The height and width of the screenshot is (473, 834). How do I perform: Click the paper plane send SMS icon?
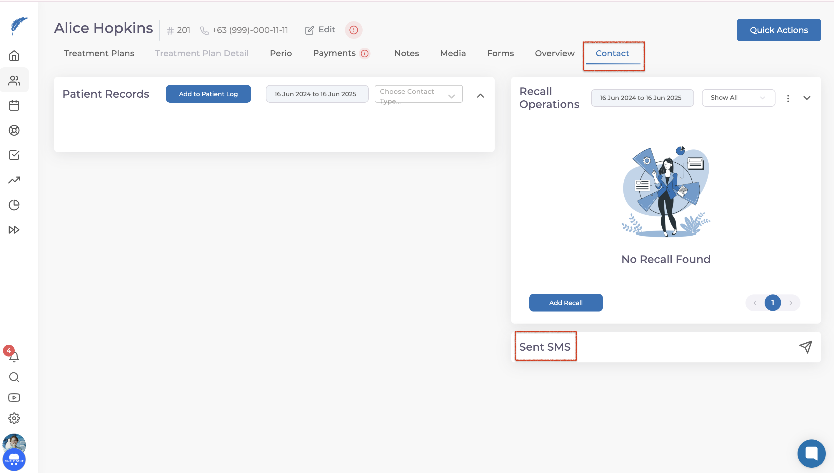click(x=805, y=347)
